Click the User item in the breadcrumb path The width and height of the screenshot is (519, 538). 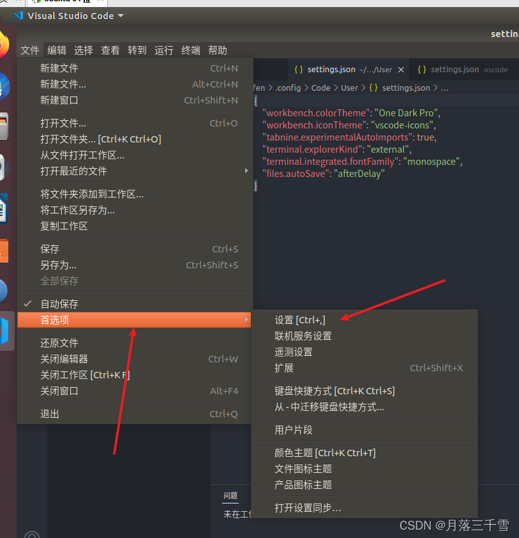coord(350,88)
